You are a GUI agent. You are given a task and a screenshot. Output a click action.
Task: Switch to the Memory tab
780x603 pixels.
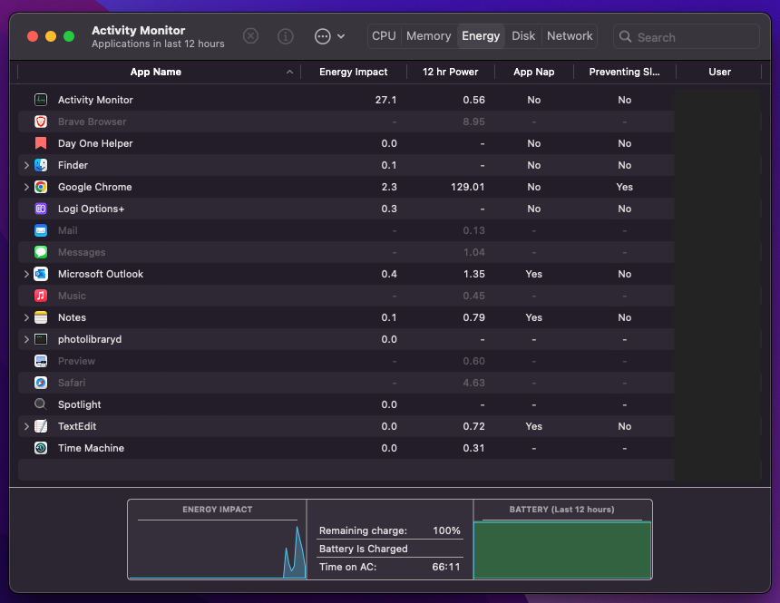click(429, 36)
